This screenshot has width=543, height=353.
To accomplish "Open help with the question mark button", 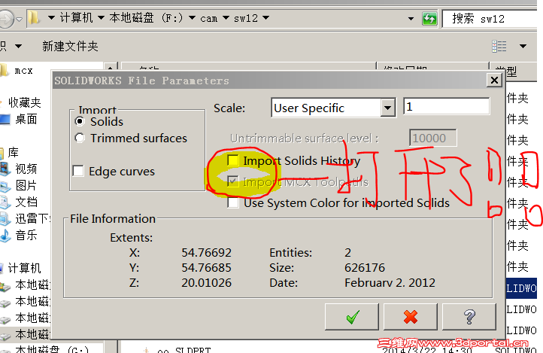I will (469, 317).
